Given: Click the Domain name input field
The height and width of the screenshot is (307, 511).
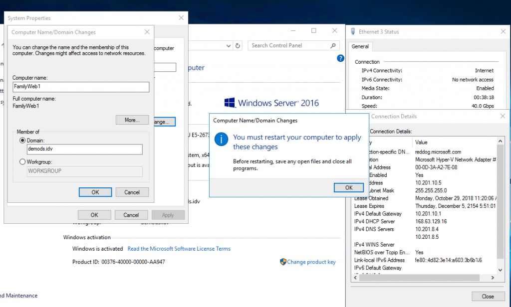Looking at the screenshot, I should pos(85,149).
